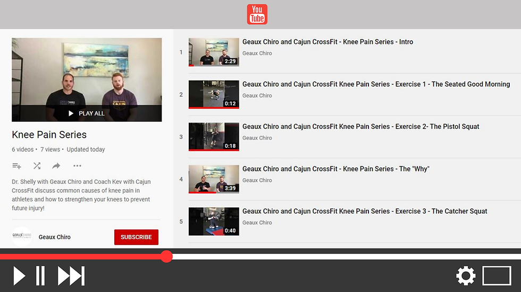
Task: Click the pause icon in bottom bar
Action: tap(40, 276)
